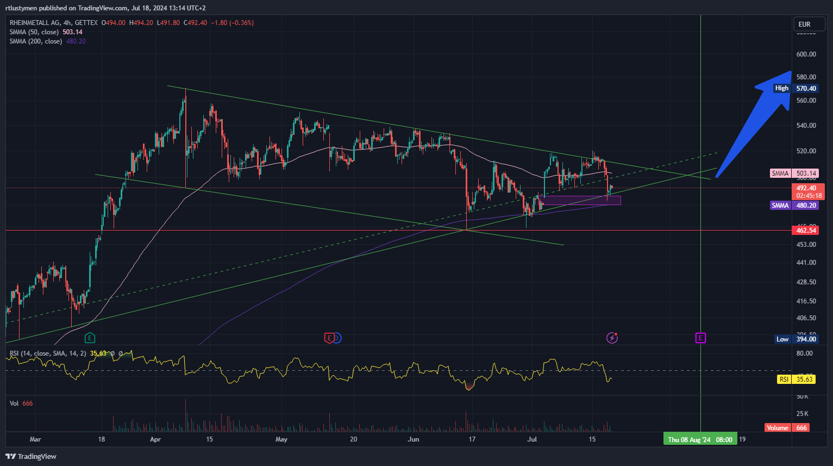Screen dimensions: 833x466
Task: Select the RSI (14, close, SMA, 14, 2) legend
Action: click(x=48, y=353)
